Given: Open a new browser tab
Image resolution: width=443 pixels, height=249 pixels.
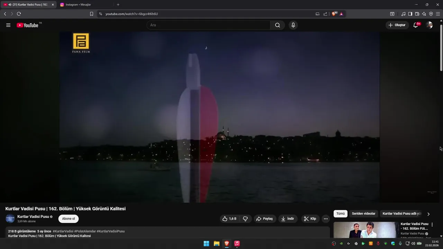Looking at the screenshot, I should point(118,4).
